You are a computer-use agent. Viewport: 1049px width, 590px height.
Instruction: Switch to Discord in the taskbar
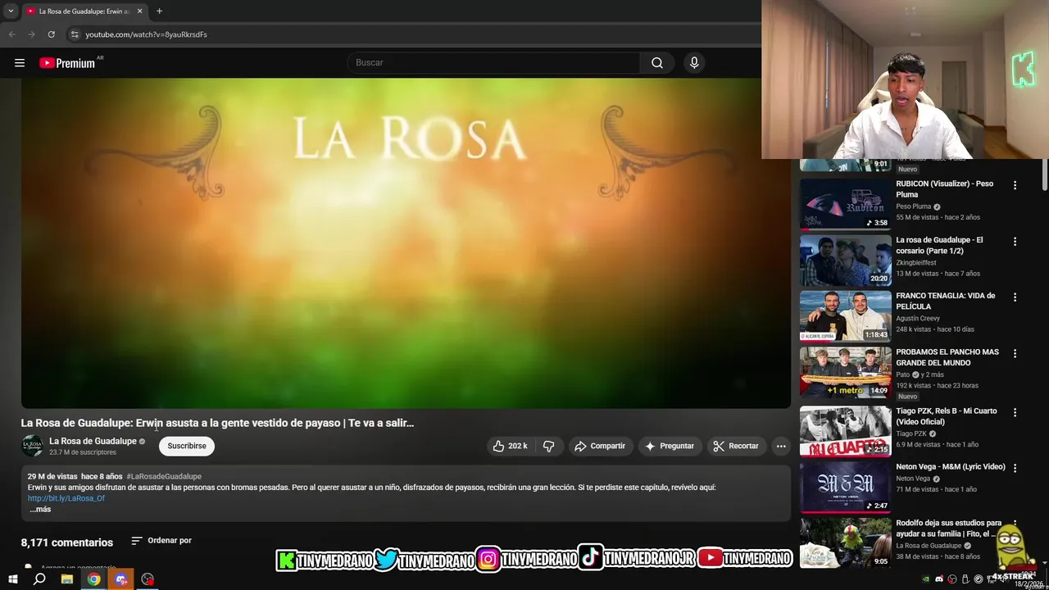[121, 579]
